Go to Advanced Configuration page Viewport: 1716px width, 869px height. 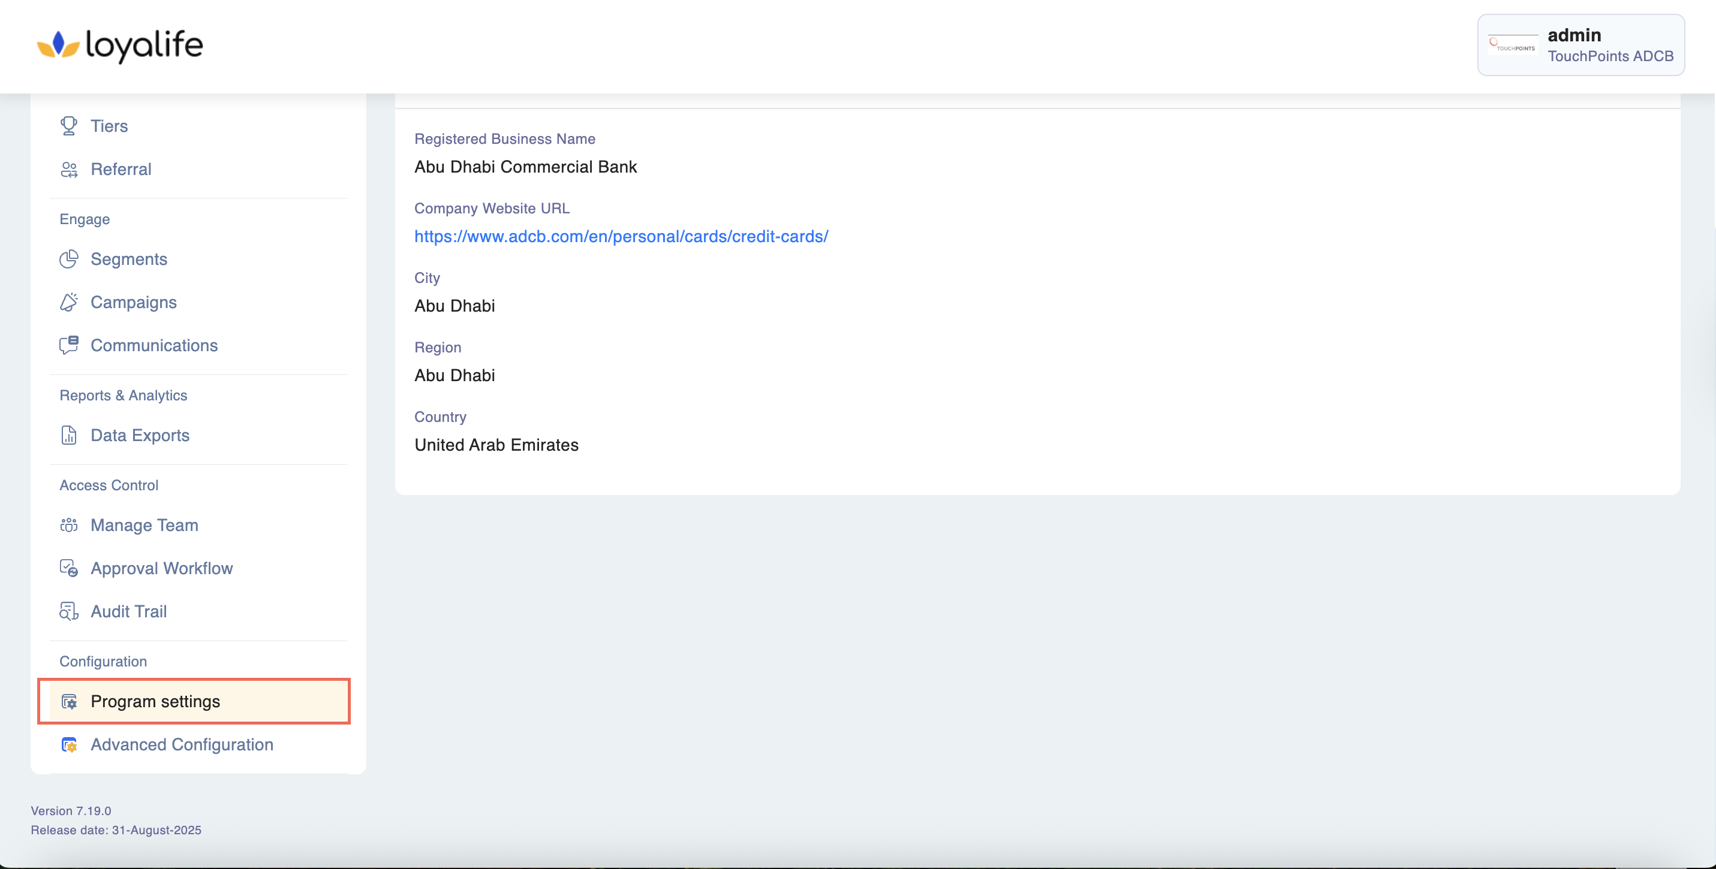[x=181, y=744]
